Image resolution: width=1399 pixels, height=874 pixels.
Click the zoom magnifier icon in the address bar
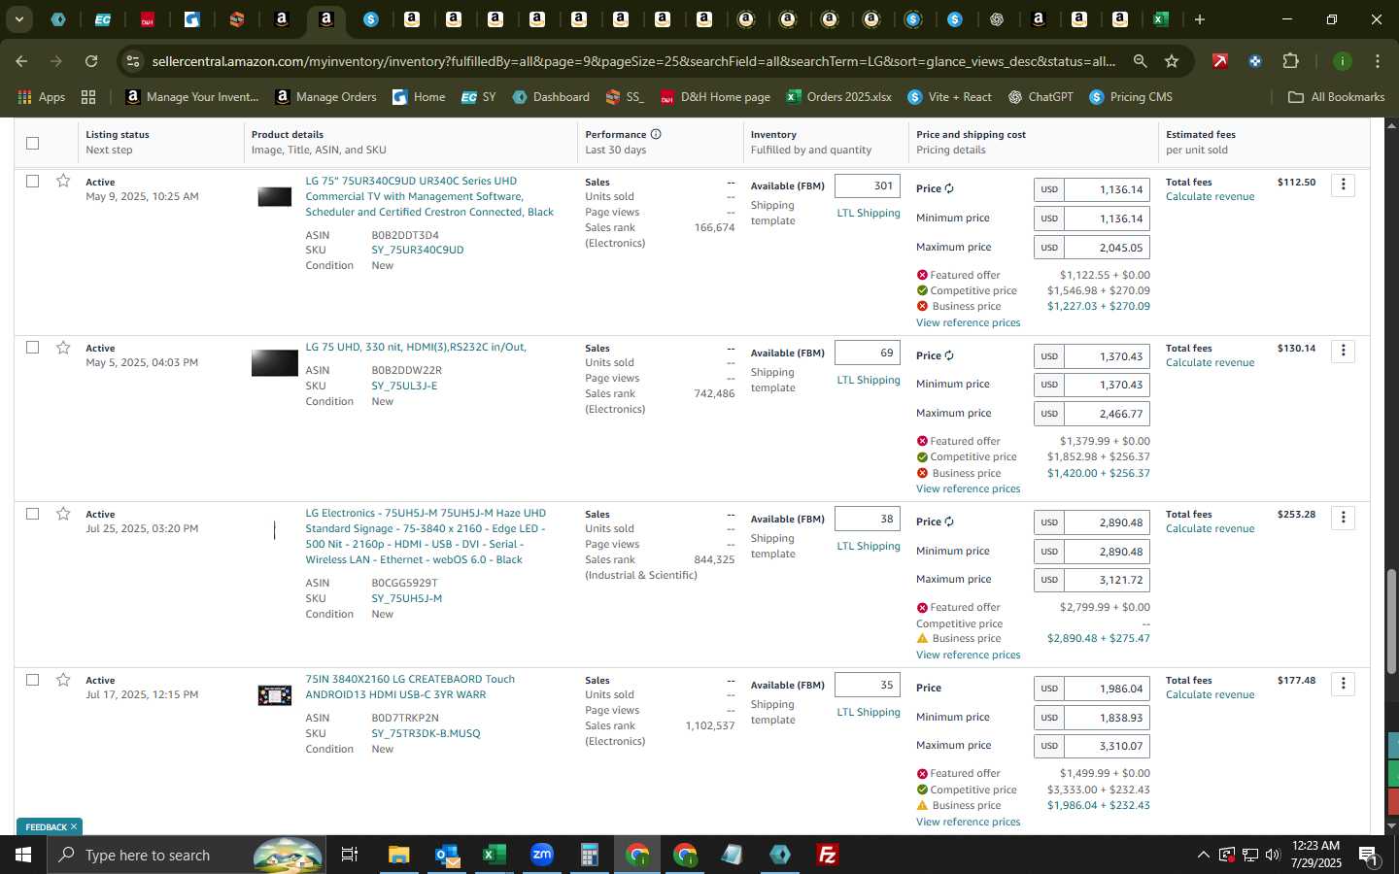point(1140,61)
